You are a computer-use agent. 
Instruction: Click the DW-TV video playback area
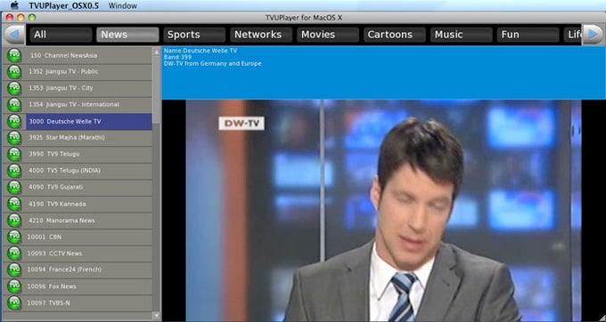tap(383, 211)
